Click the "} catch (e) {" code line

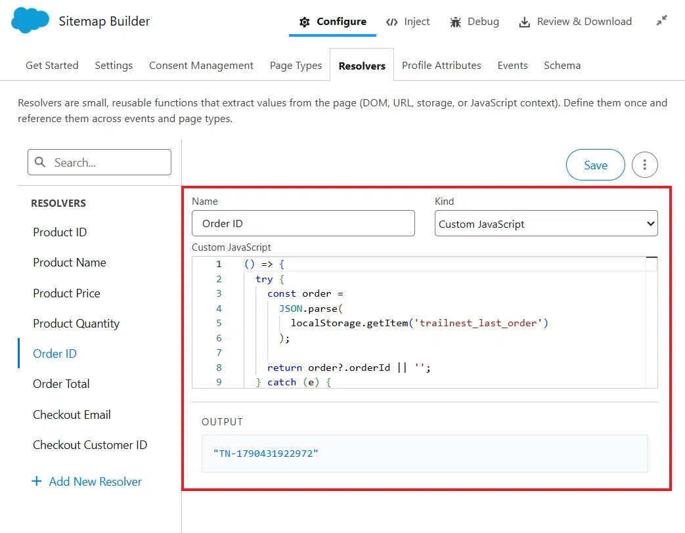[294, 383]
